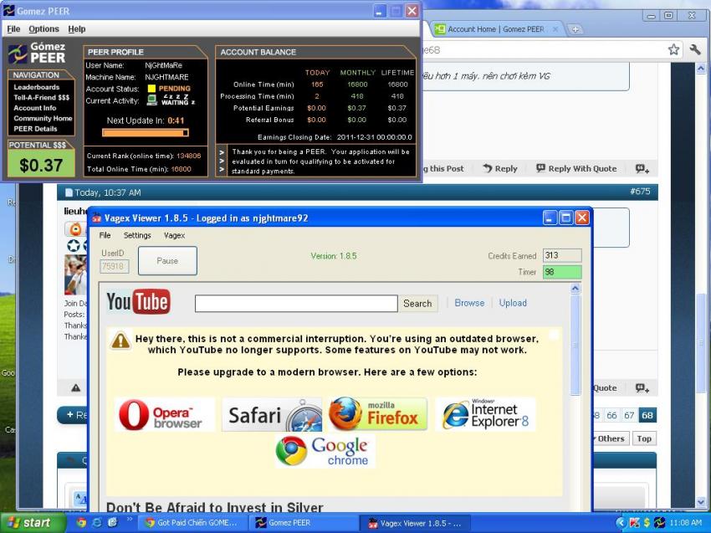Screen dimensions: 711x533
Task: Click the Mozilla Firefox logo
Action: coord(378,413)
